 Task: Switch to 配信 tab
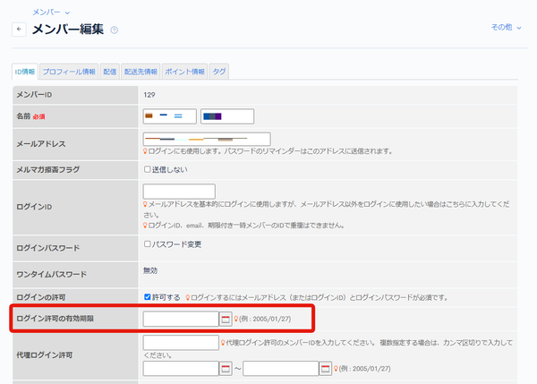coord(110,72)
